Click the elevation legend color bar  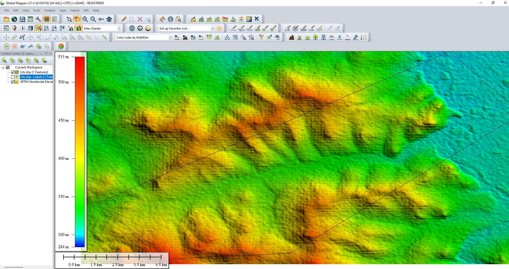tap(80, 152)
